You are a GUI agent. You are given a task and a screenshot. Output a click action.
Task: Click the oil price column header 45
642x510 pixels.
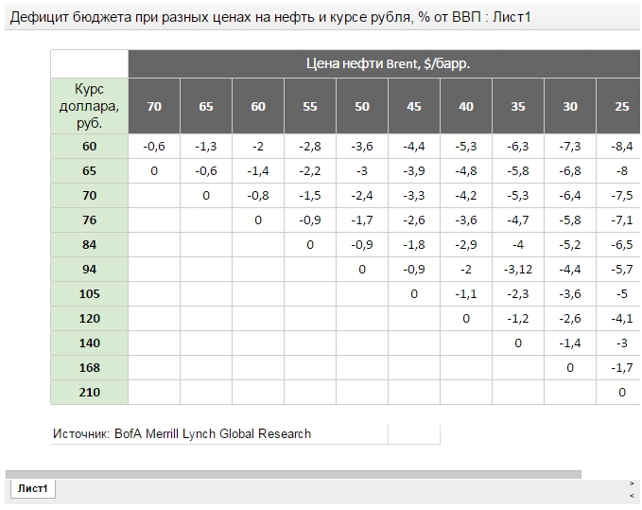pyautogui.click(x=414, y=107)
